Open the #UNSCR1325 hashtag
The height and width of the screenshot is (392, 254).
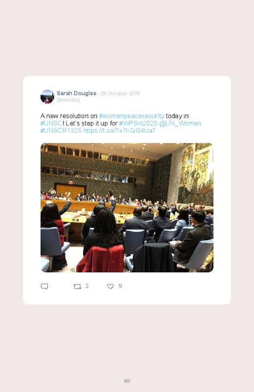pyautogui.click(x=61, y=130)
